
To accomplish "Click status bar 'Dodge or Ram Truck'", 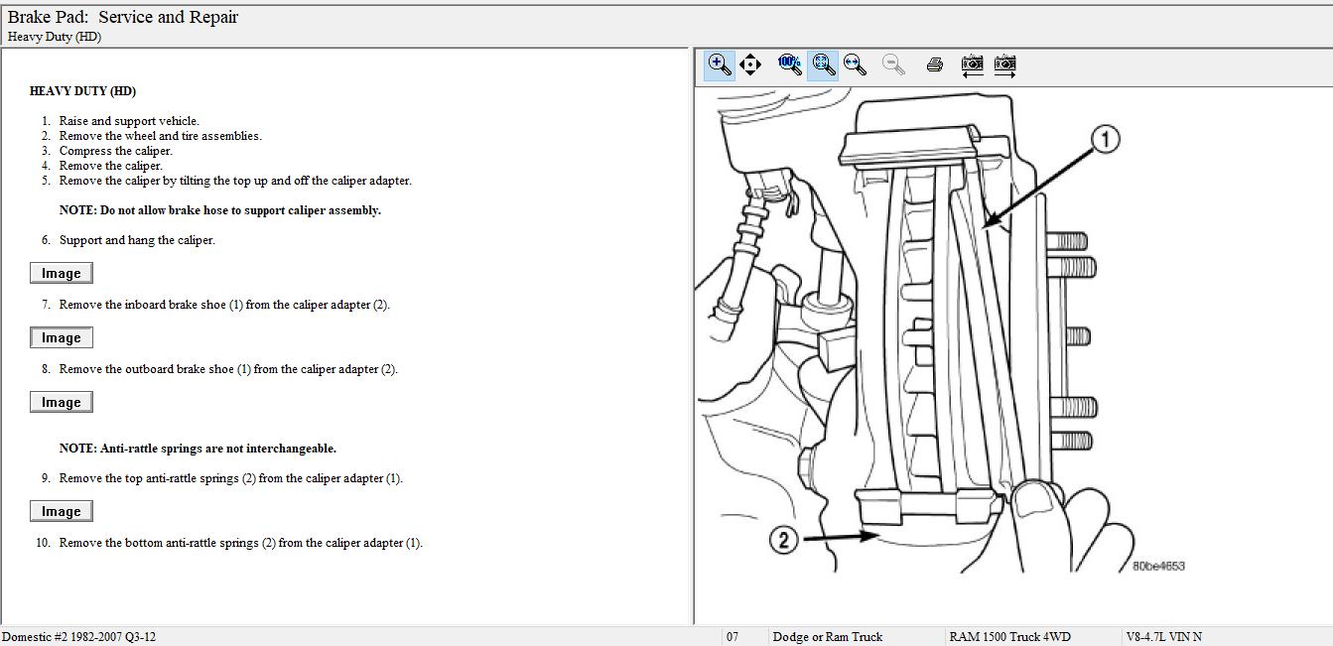I will click(x=828, y=637).
